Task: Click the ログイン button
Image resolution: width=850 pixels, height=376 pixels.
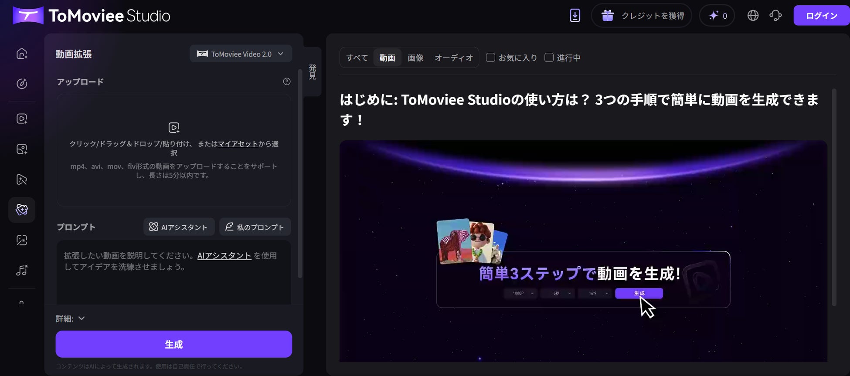Action: 821,16
